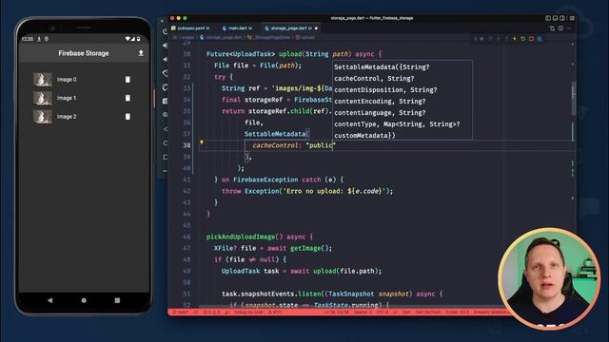
Task: Switch to the main.dart tab
Action: click(238, 28)
